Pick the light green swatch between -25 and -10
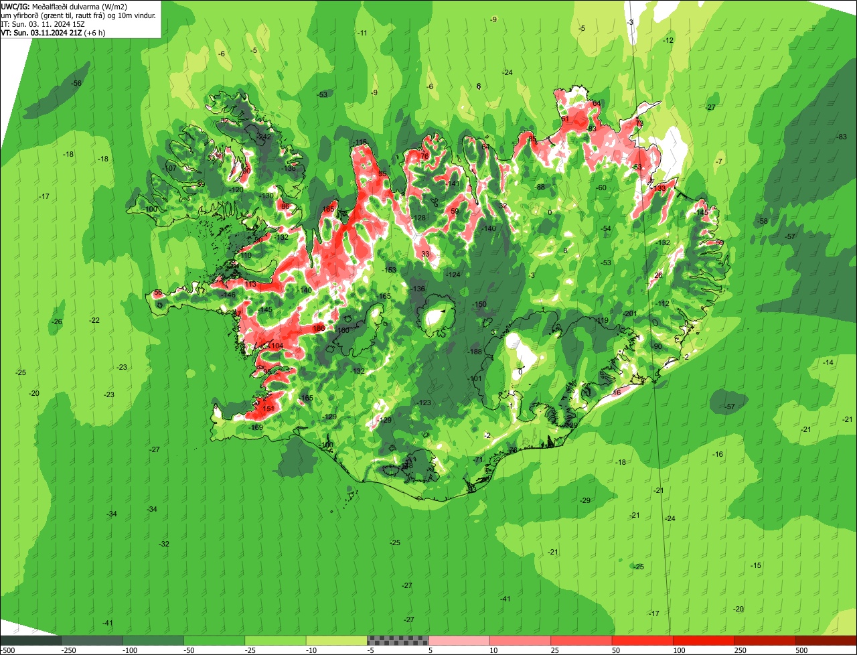 275,640
